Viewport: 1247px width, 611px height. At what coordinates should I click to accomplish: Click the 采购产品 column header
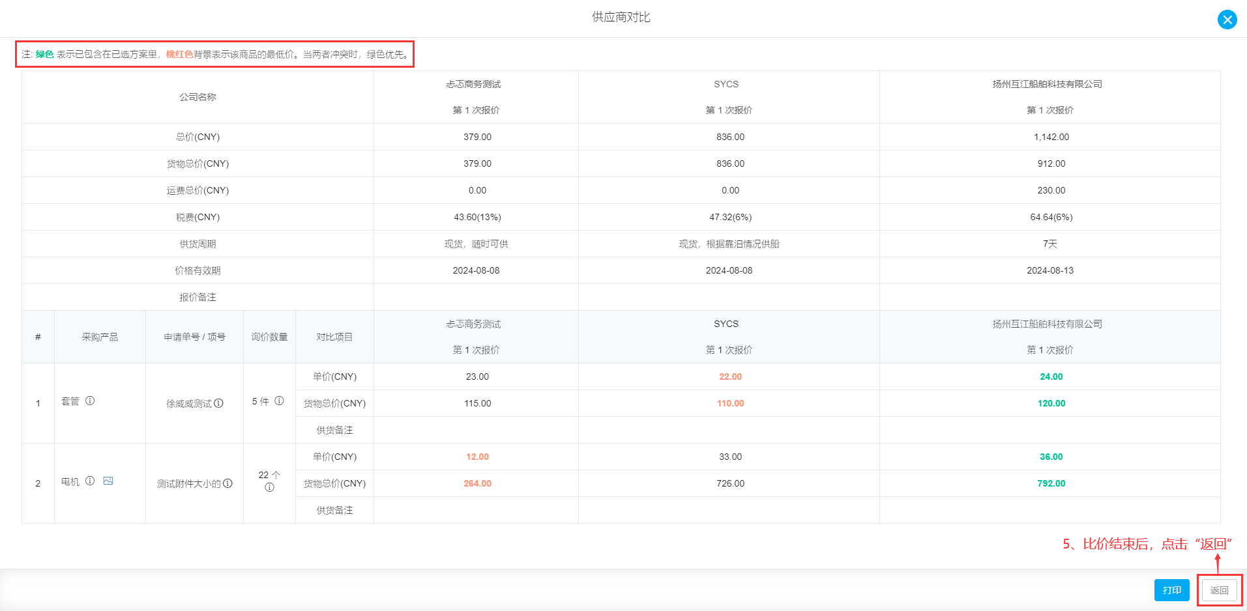point(100,337)
